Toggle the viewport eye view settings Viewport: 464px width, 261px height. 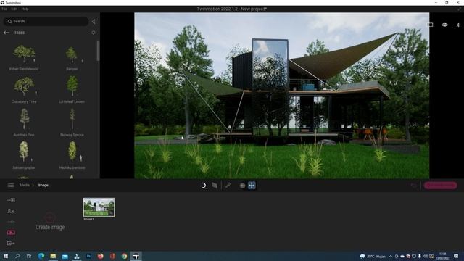444,25
